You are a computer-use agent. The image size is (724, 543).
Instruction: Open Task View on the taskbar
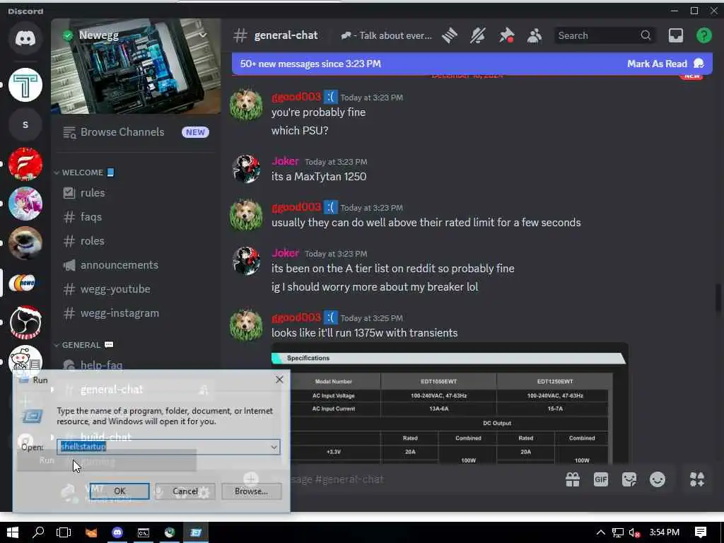[64, 532]
